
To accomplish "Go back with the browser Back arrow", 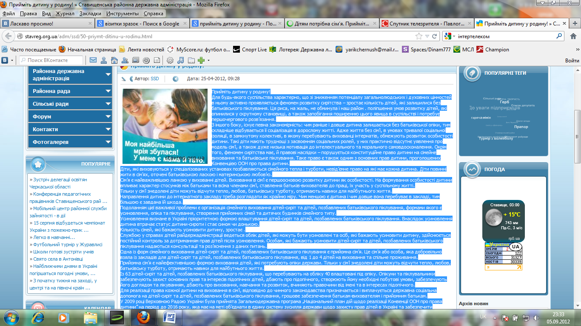I will (x=8, y=37).
